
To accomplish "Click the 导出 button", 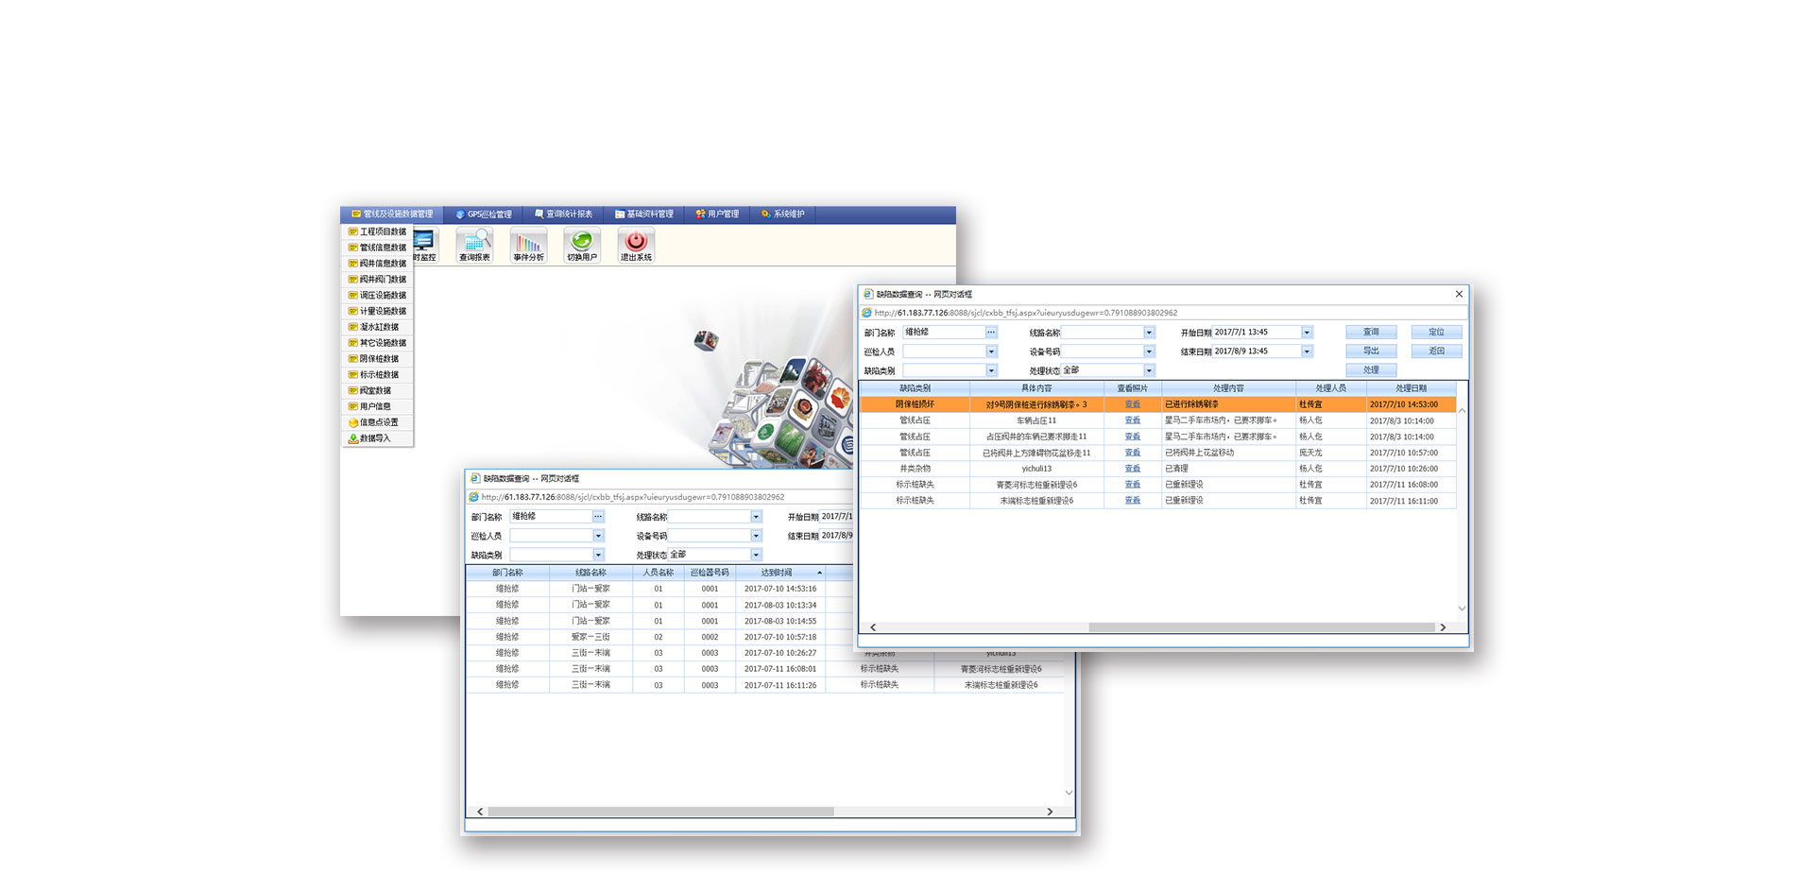I will pos(1371,351).
